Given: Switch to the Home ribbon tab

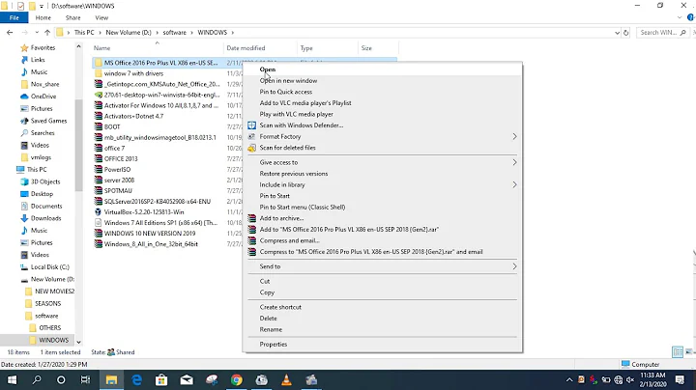Looking at the screenshot, I should point(43,17).
